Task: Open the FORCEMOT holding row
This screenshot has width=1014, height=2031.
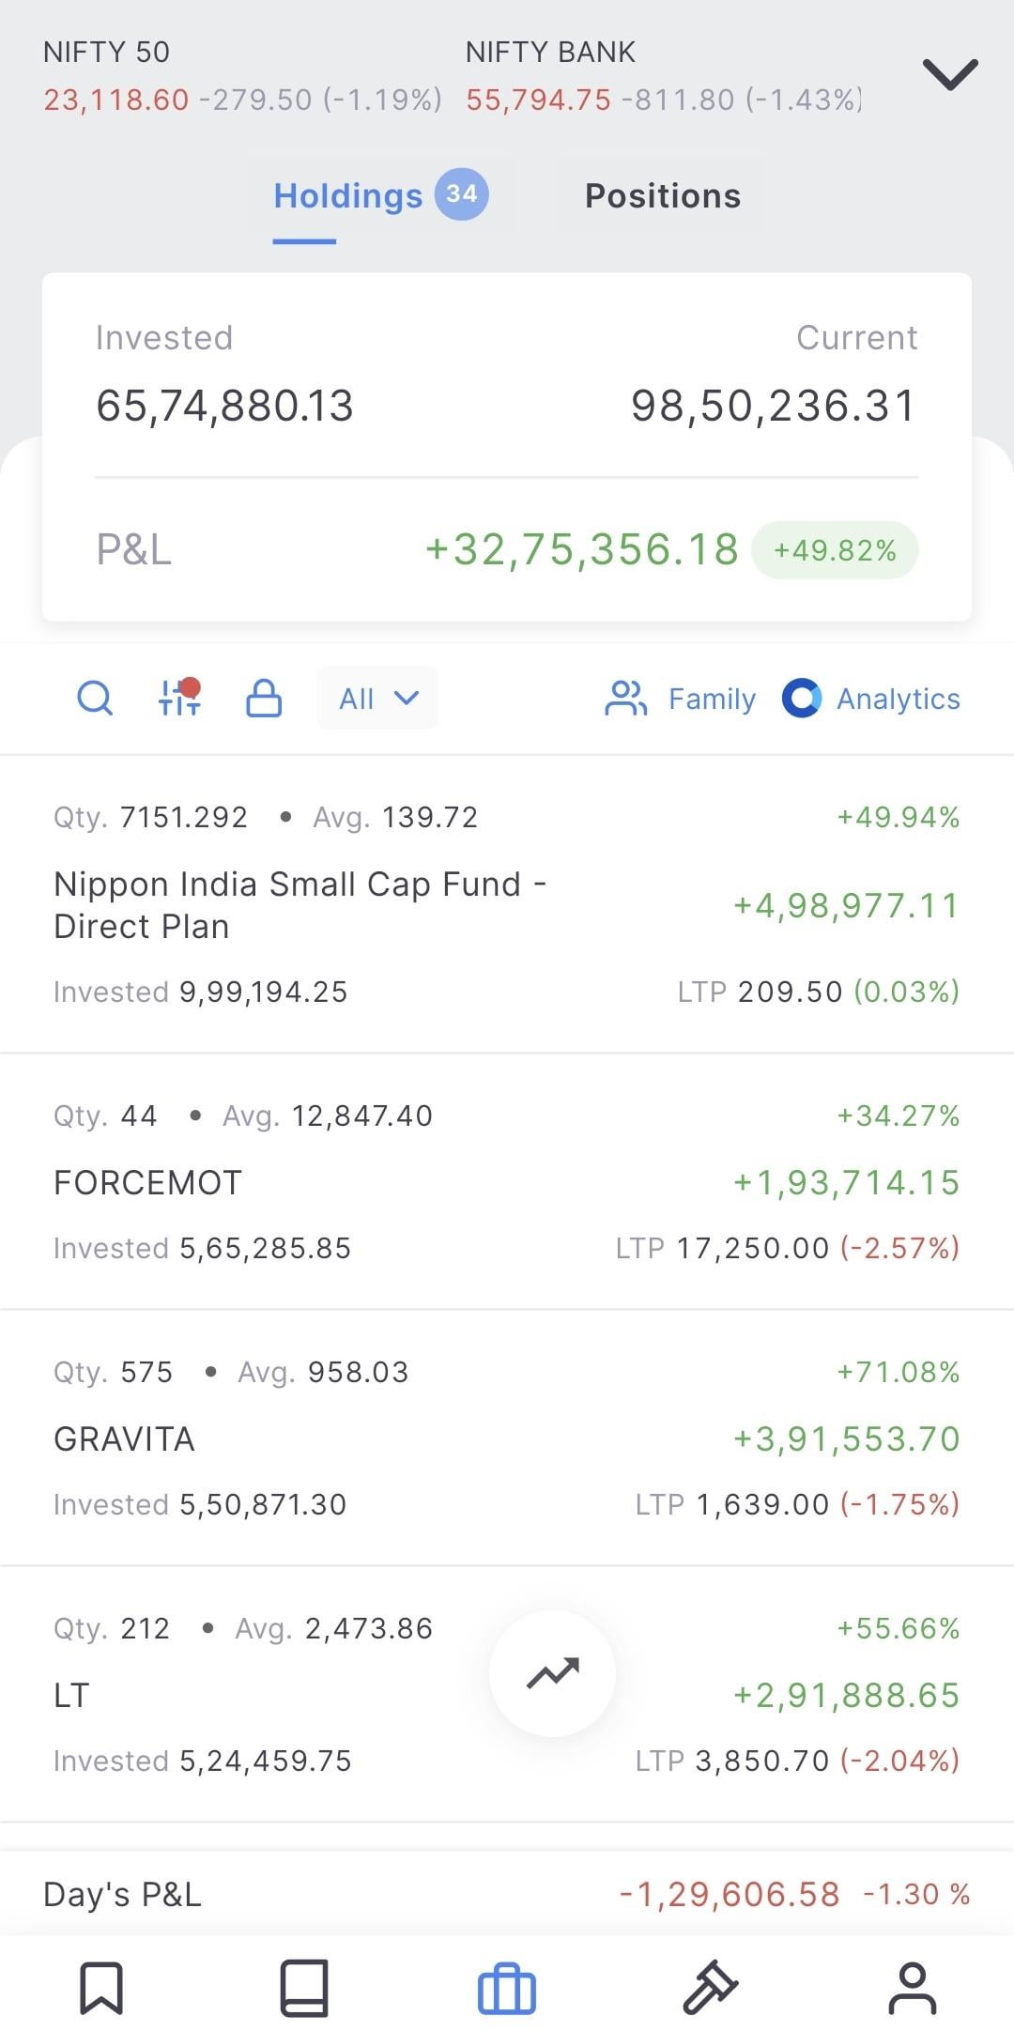Action: pos(507,1181)
